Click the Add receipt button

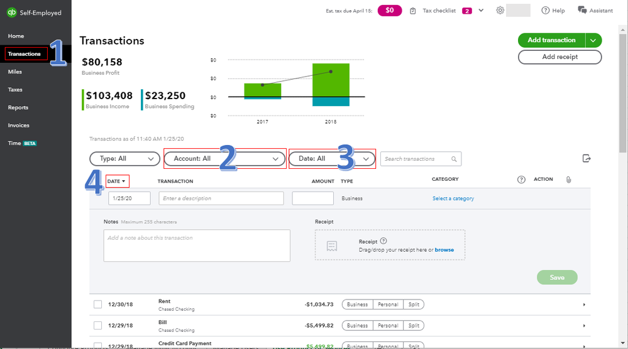tap(559, 56)
